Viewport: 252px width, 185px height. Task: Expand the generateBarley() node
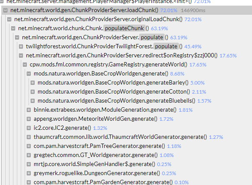click(x=32, y=83)
